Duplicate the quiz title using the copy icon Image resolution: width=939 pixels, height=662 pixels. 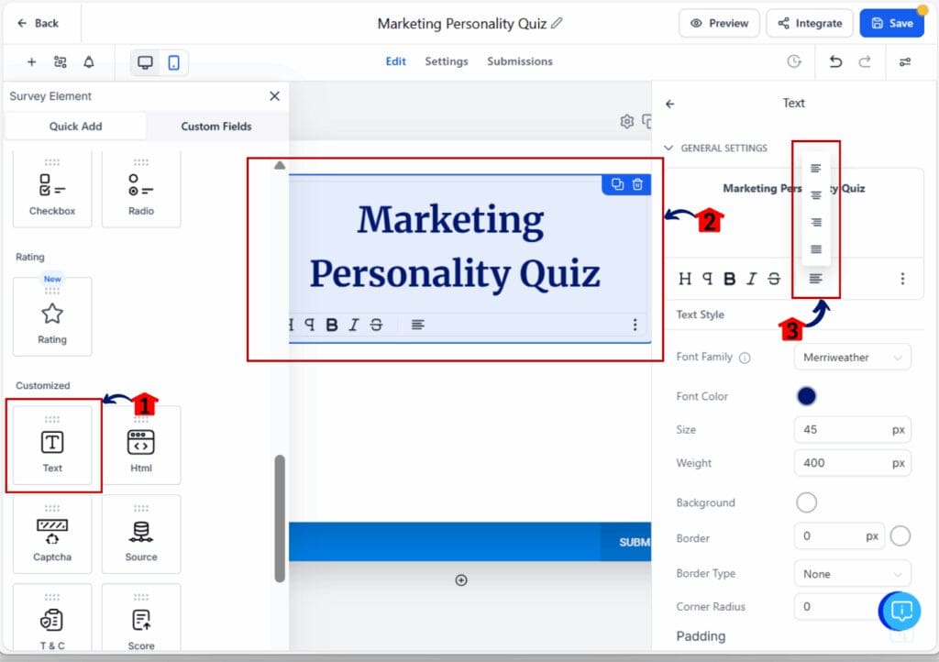617,183
